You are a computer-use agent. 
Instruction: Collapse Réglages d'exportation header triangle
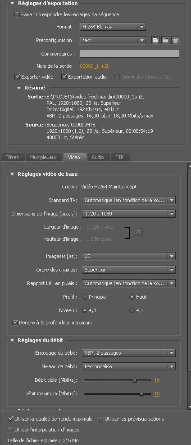(12, 4)
